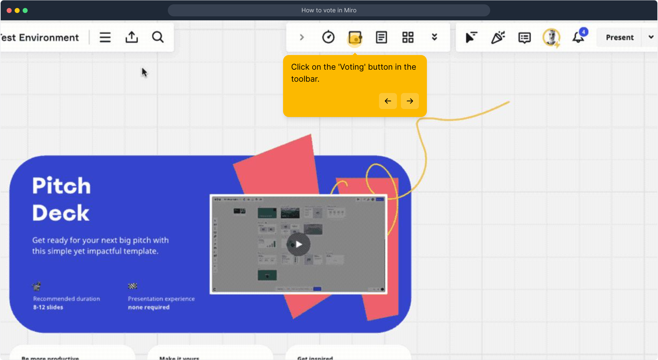Open the Present dropdown arrow
The height and width of the screenshot is (360, 658).
tap(651, 37)
